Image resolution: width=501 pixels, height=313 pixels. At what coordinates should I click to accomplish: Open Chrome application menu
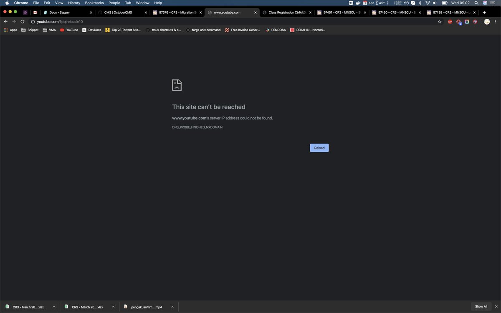[21, 3]
